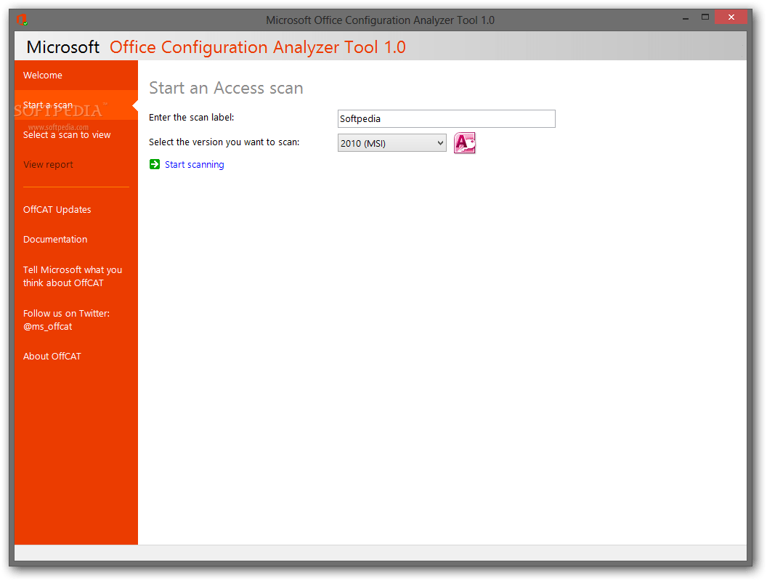Open the About OffCAT page

tap(52, 356)
